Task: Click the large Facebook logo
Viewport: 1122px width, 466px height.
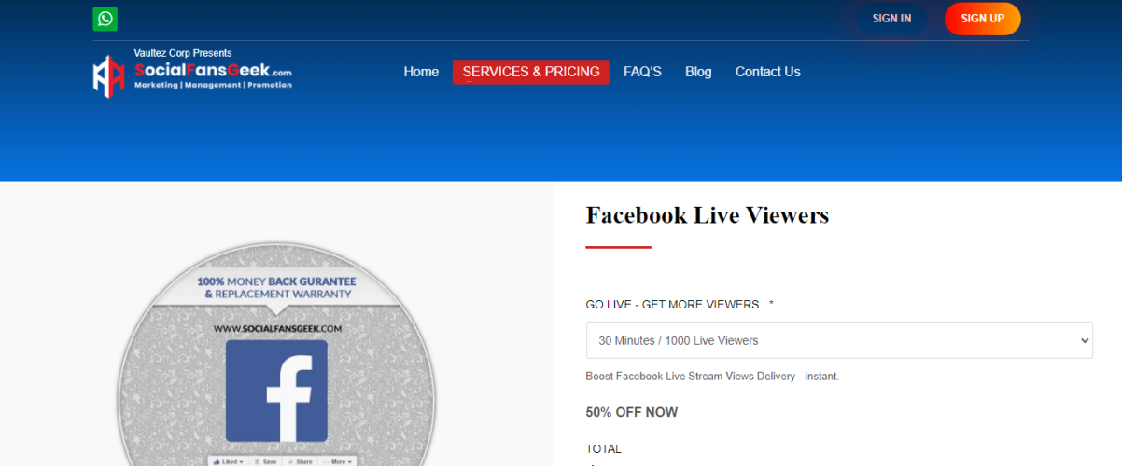Action: point(277,391)
